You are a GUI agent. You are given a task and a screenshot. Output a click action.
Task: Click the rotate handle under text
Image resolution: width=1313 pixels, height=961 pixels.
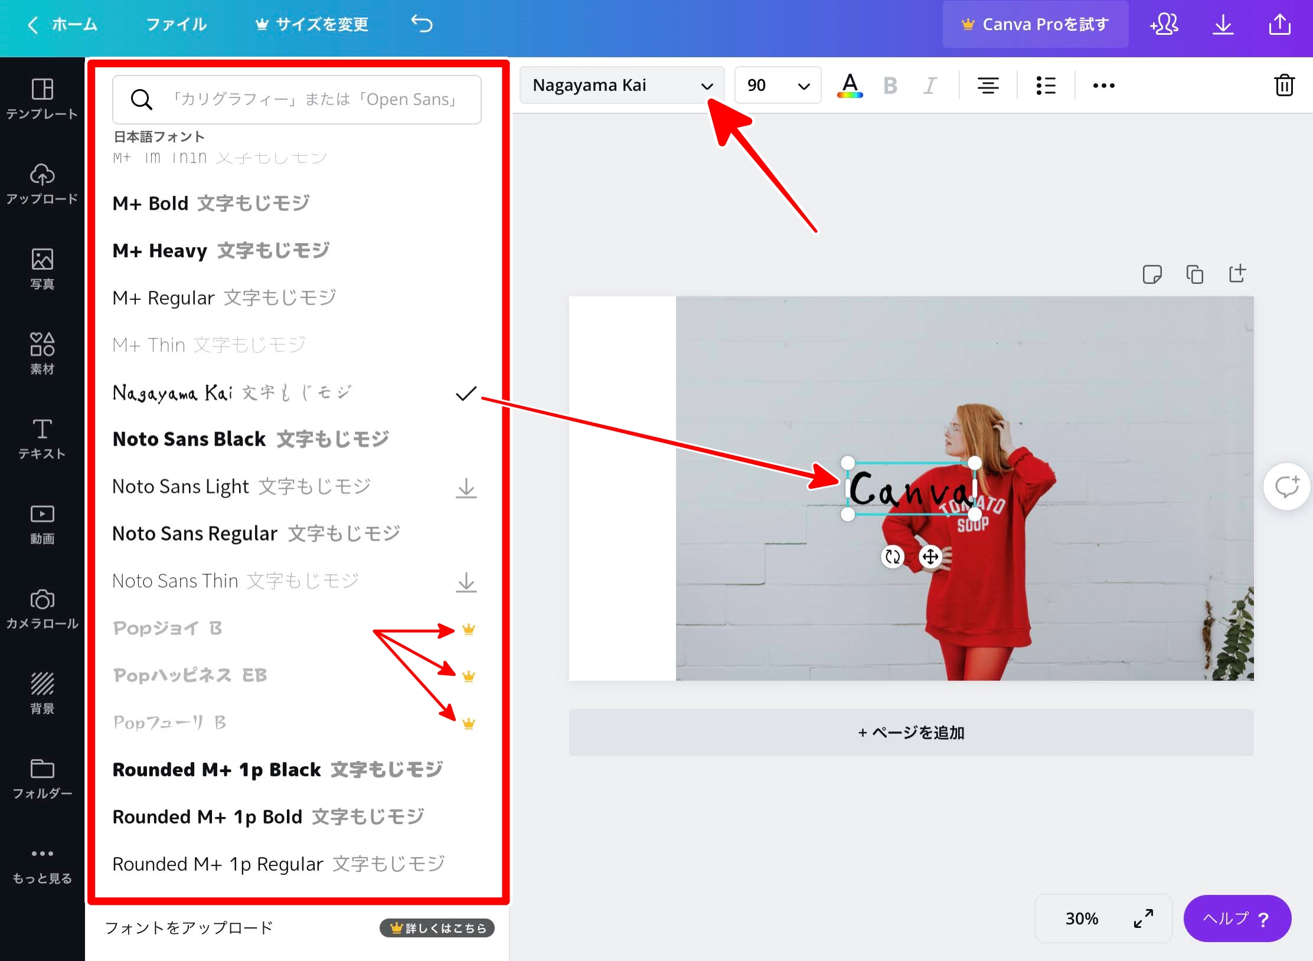point(892,556)
